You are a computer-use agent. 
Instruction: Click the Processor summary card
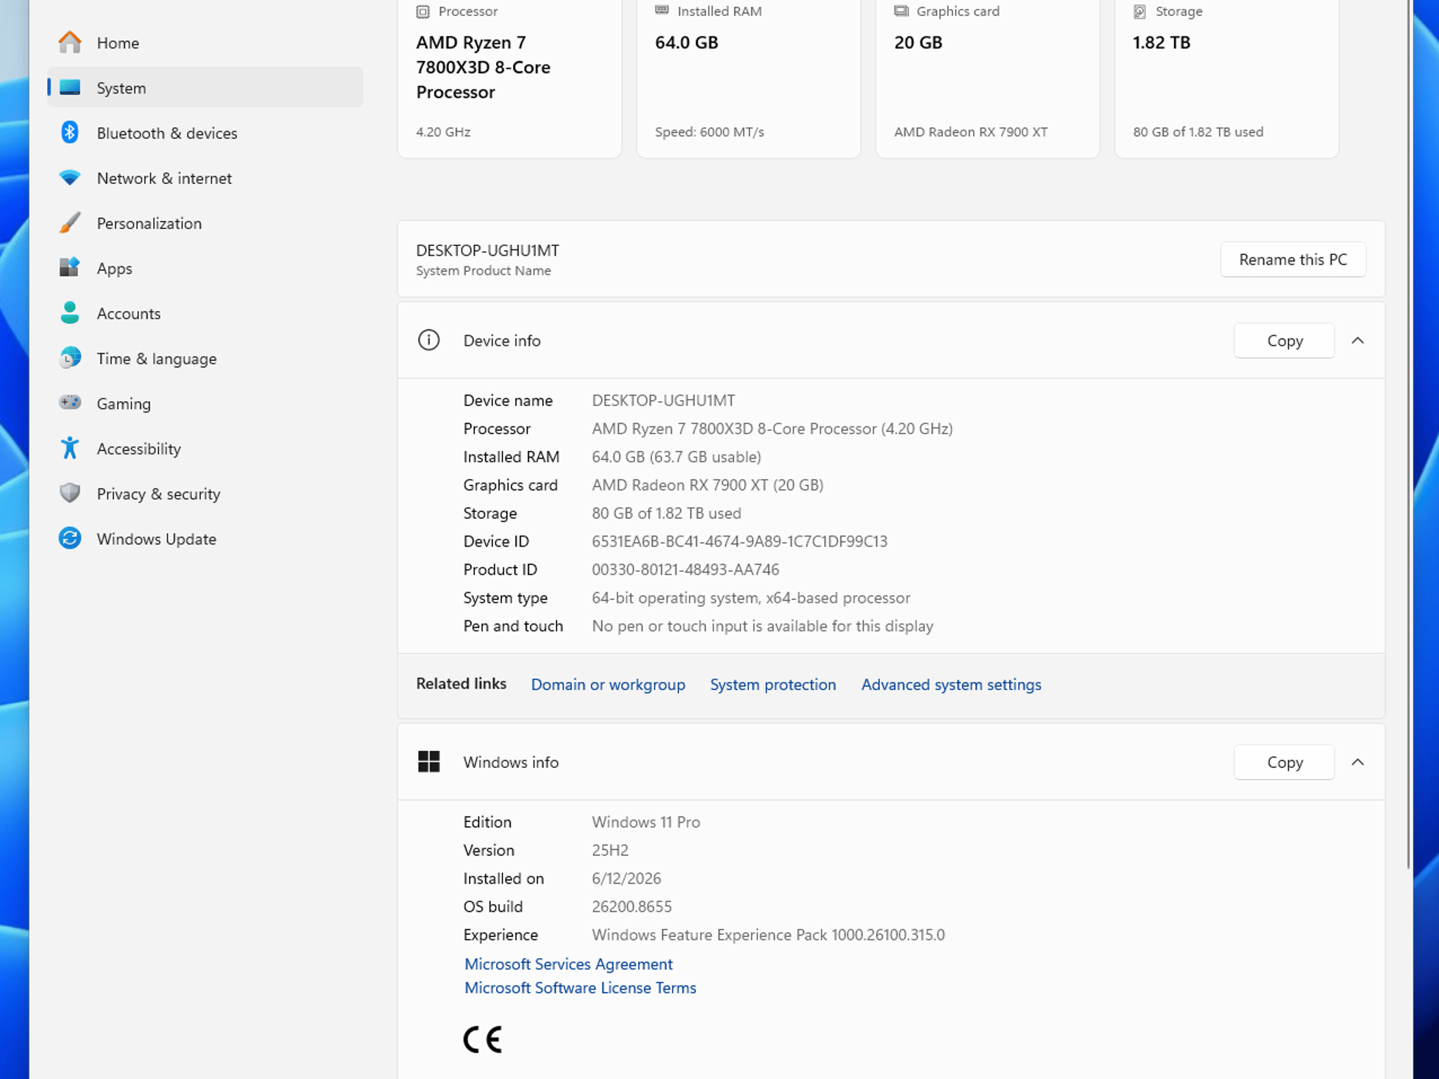[509, 77]
